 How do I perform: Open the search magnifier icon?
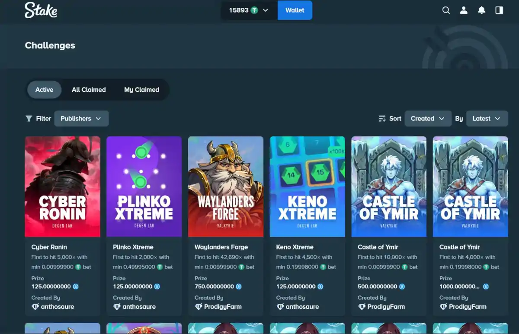[x=446, y=10]
